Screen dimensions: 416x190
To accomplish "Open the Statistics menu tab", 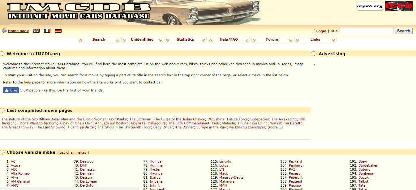I will (185, 39).
